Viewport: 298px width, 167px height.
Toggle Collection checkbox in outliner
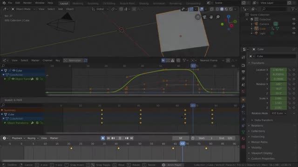point(252,19)
